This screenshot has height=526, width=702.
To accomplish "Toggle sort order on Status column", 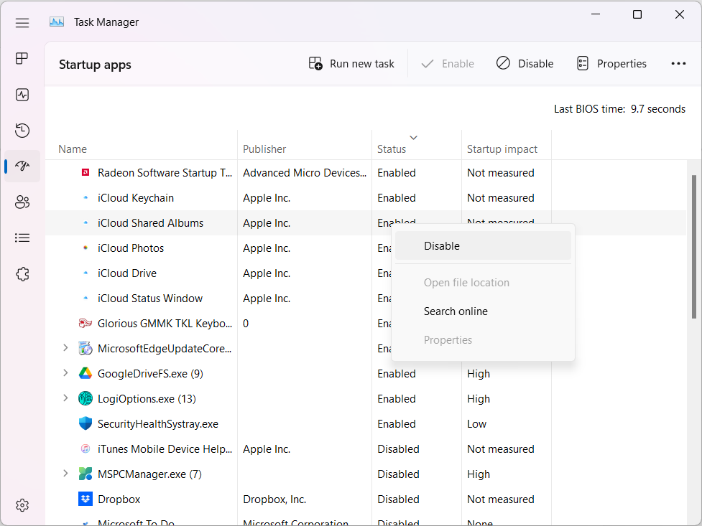I will coord(416,145).
